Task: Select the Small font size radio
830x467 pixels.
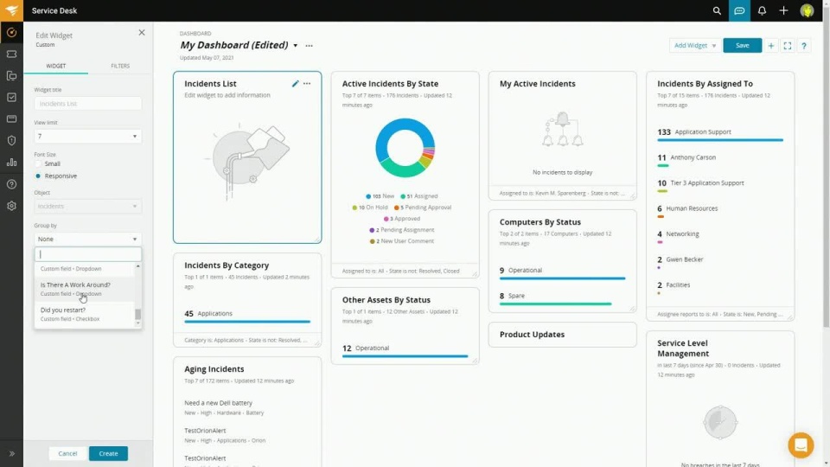Action: click(38, 164)
